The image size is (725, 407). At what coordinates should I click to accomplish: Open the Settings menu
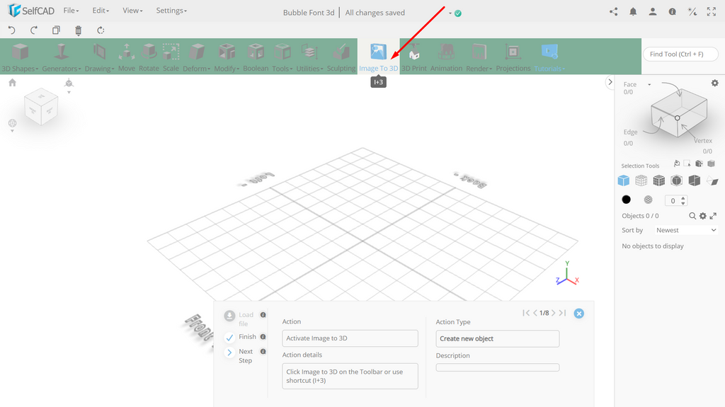[171, 11]
